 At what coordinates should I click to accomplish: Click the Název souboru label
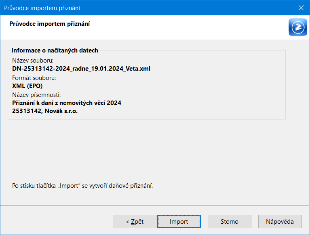33,61
